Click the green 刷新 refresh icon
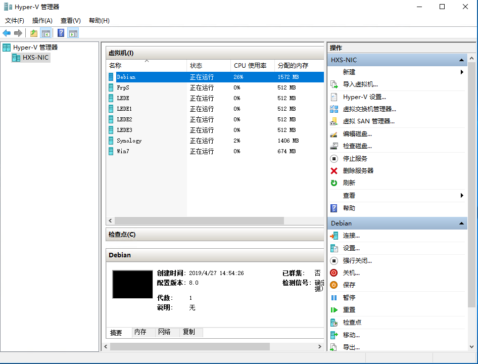 click(334, 183)
